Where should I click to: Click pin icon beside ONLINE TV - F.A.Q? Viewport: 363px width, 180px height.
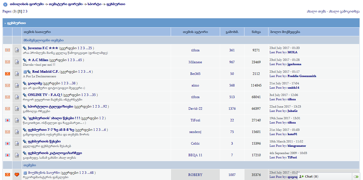tap(25, 95)
